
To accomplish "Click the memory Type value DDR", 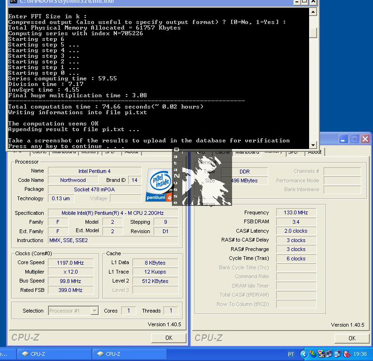I will point(245,172).
